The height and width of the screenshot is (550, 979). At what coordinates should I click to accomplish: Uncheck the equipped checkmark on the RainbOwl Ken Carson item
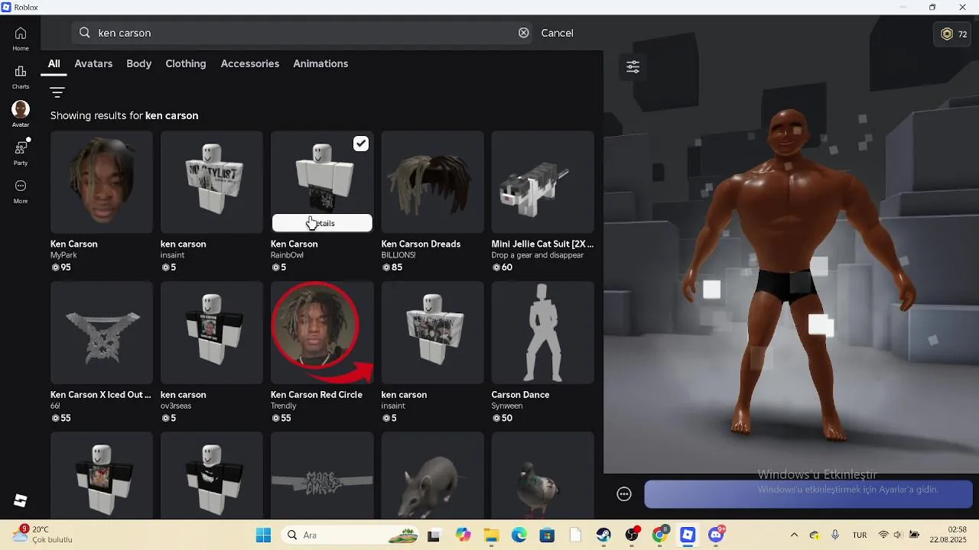(361, 144)
